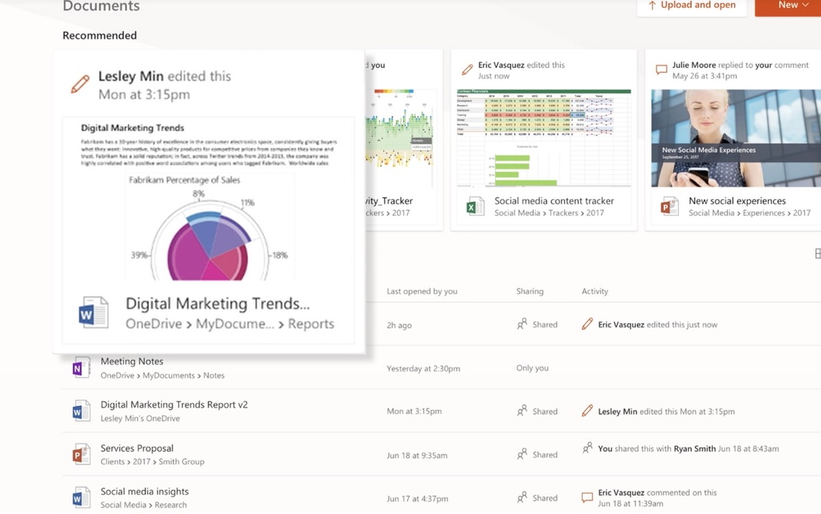The image size is (821, 514).
Task: Click Yesterday at 2:30pm timestamp
Action: (x=423, y=368)
